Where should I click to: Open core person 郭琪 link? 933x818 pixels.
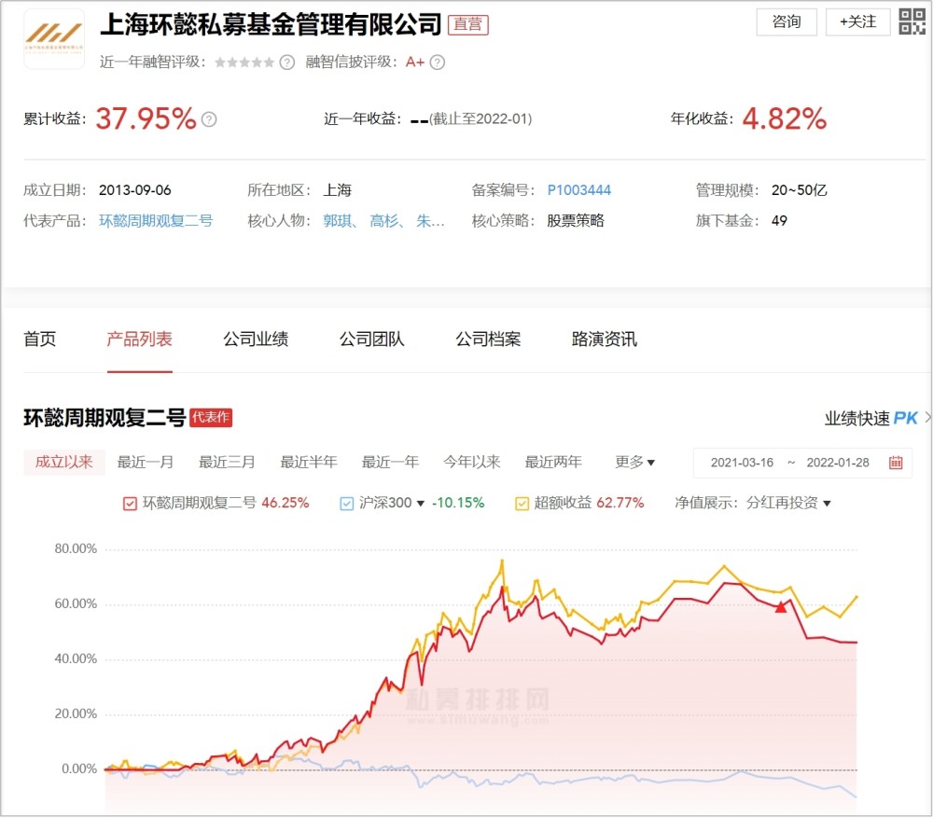pyautogui.click(x=338, y=221)
